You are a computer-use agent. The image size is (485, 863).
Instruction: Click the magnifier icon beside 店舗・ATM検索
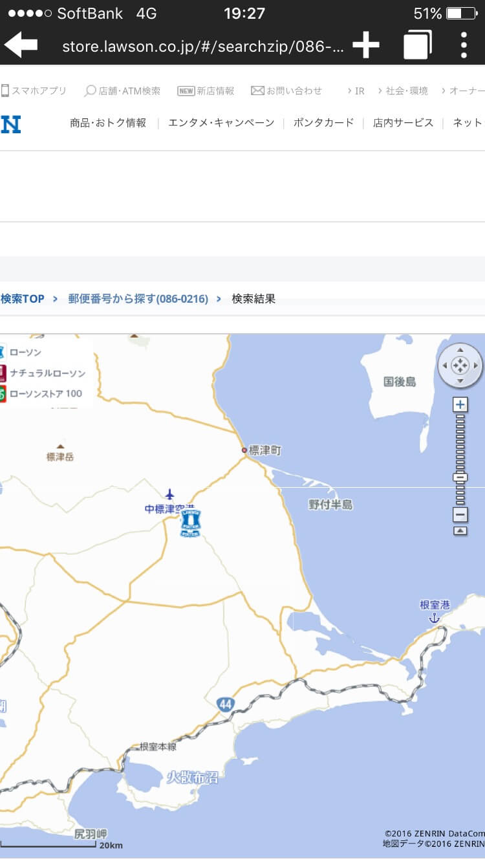click(x=91, y=91)
